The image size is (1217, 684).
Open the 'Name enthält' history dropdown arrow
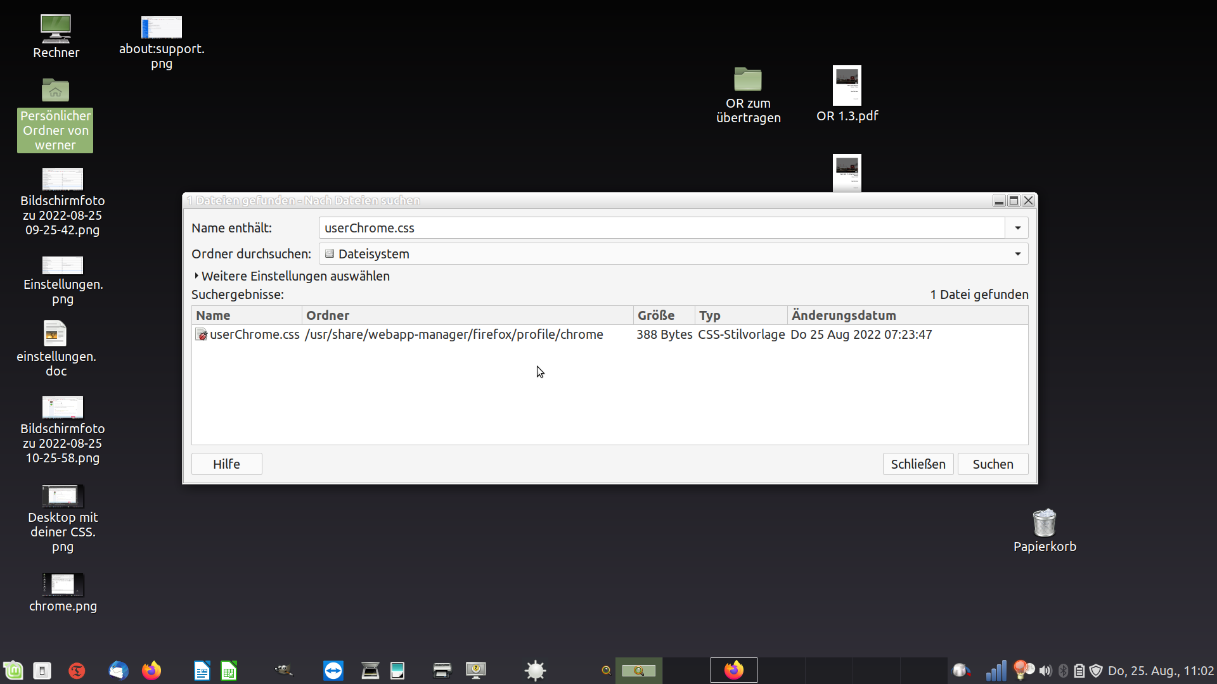point(1017,228)
